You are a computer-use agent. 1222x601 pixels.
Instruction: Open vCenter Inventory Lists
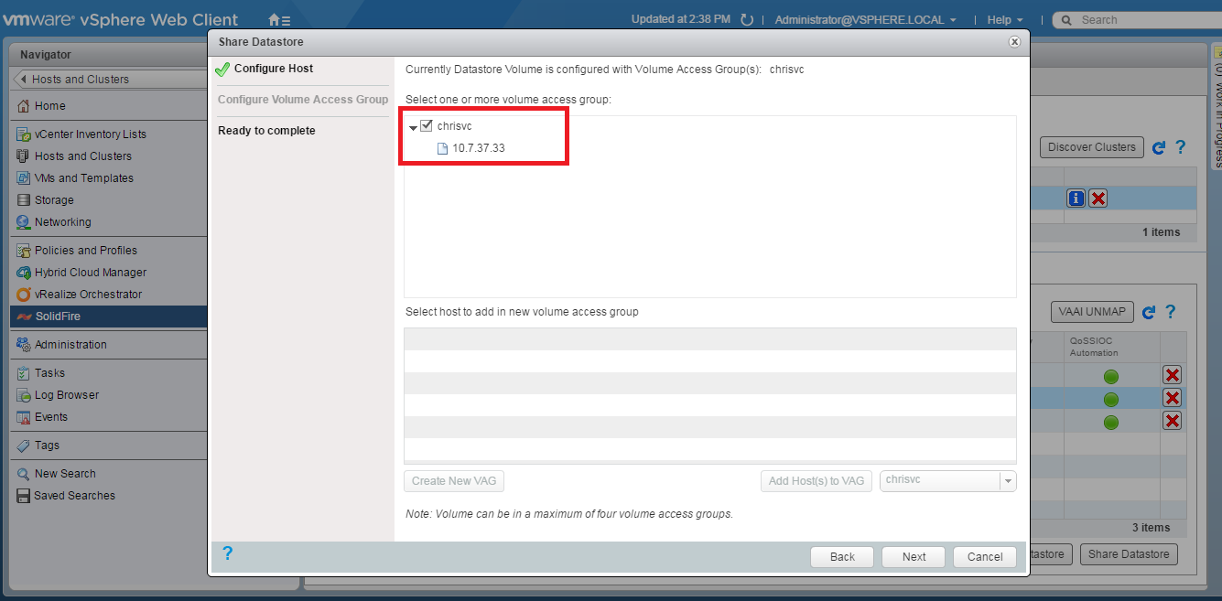coord(91,134)
